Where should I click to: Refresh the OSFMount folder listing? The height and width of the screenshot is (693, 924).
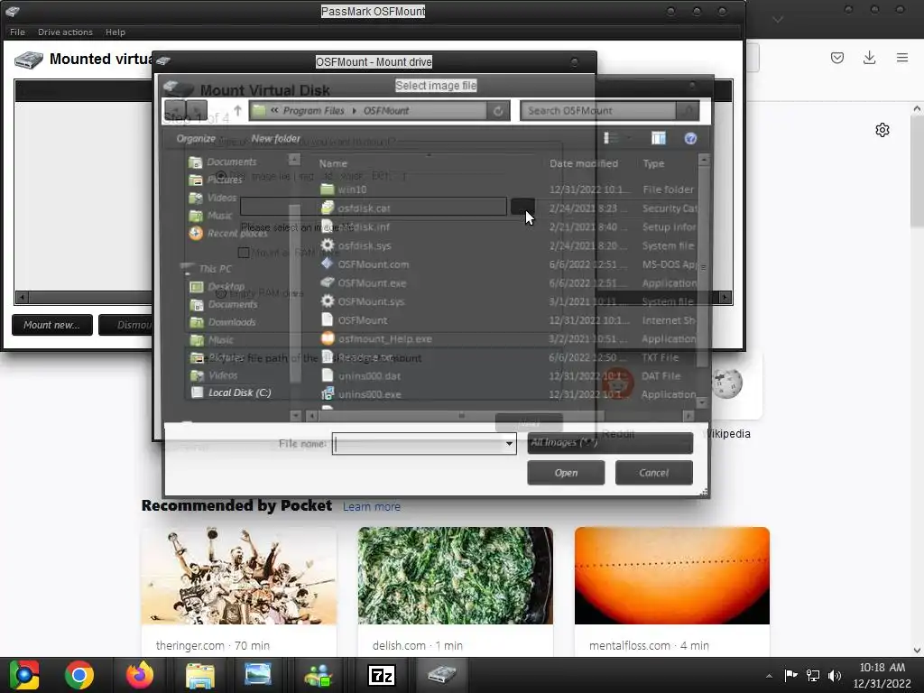pyautogui.click(x=498, y=111)
